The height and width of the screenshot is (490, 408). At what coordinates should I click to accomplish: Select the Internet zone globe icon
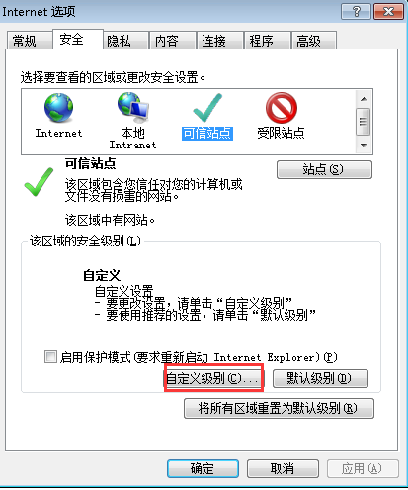pyautogui.click(x=58, y=108)
